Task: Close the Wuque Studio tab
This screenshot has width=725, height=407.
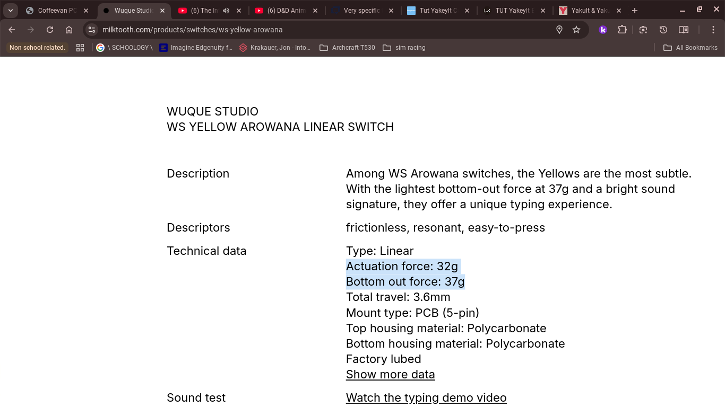Action: (162, 11)
